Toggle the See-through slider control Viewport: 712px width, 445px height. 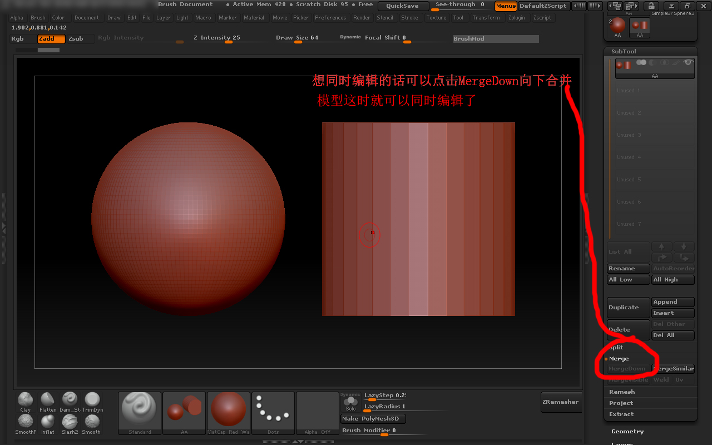click(459, 6)
